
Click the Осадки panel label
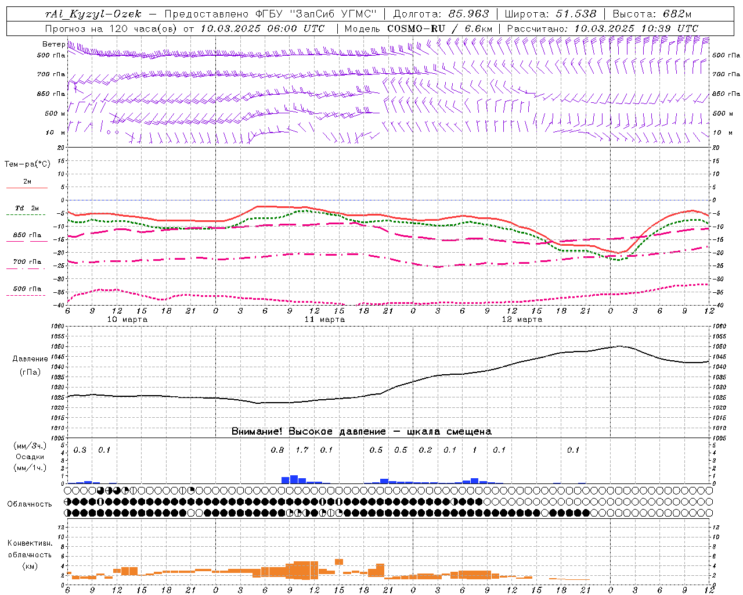[30, 457]
